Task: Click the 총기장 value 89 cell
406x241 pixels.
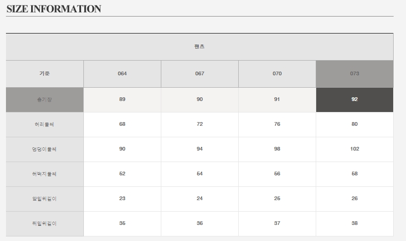Action: point(122,100)
